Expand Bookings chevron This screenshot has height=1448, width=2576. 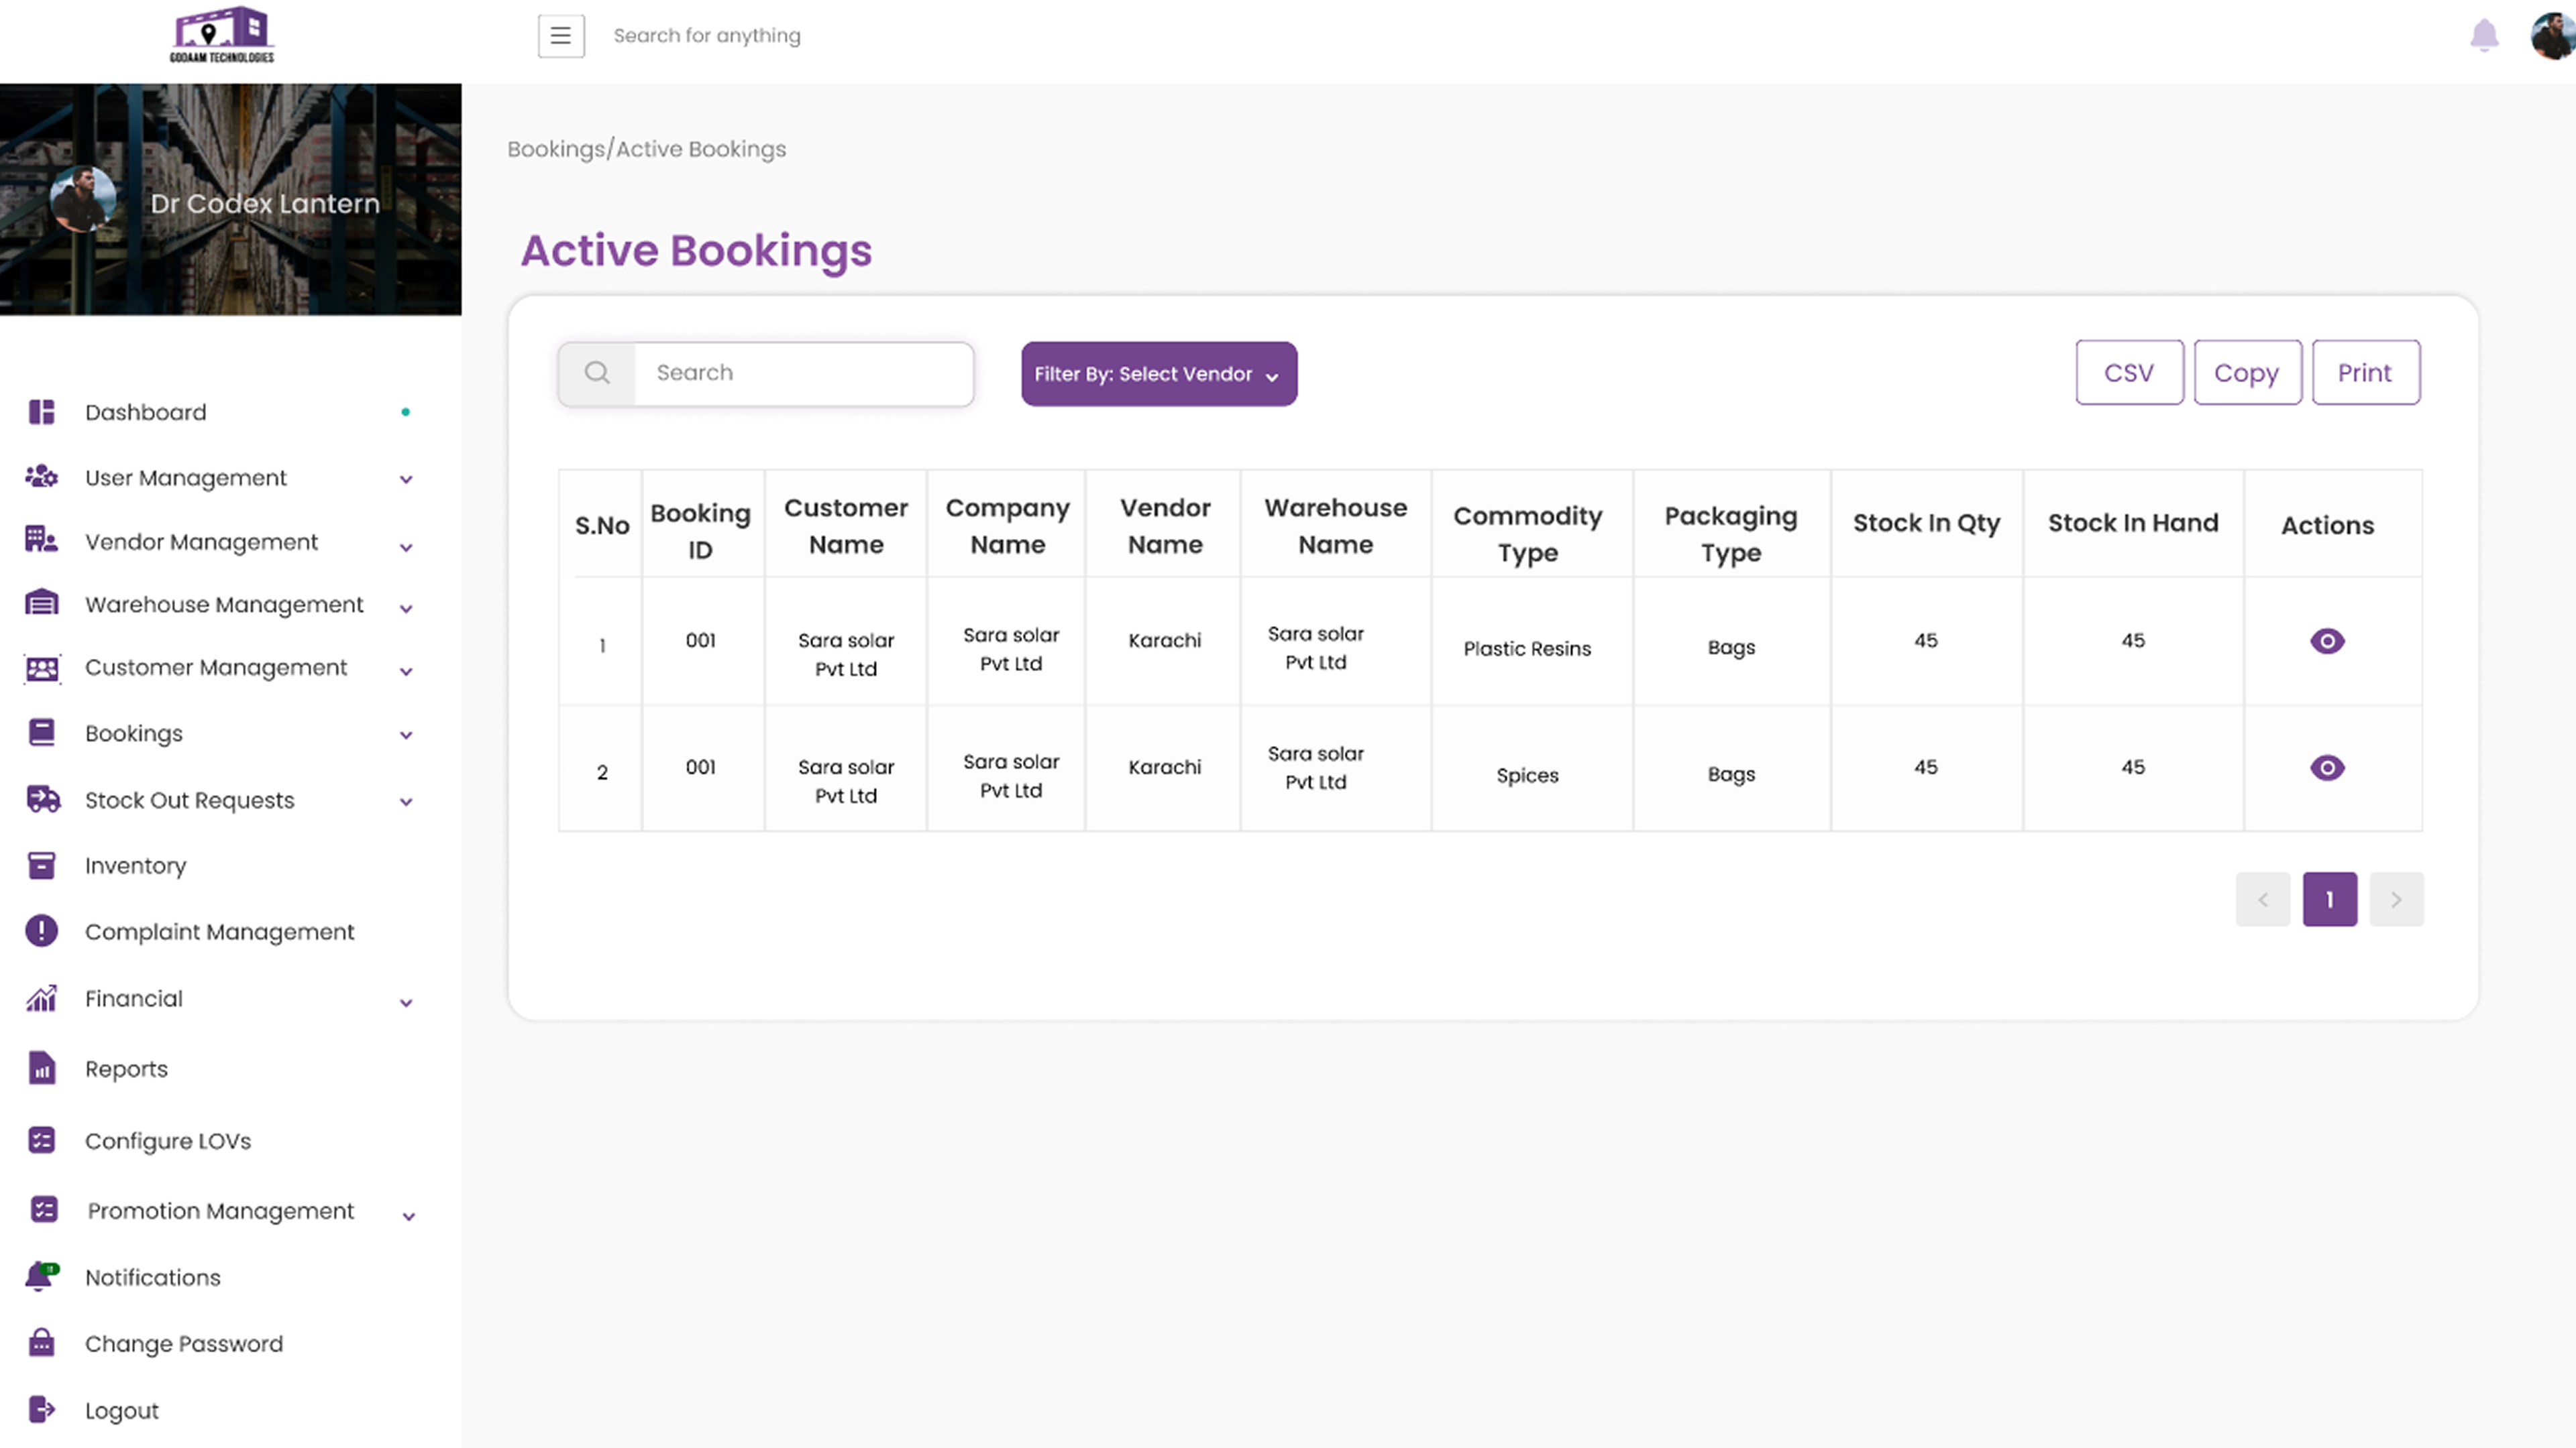pyautogui.click(x=406, y=735)
